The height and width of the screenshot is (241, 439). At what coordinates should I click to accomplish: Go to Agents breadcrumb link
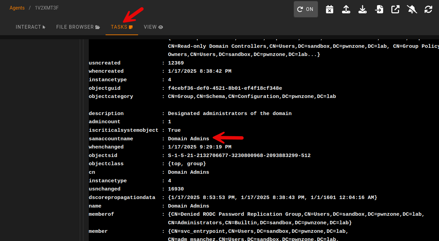pyautogui.click(x=17, y=8)
